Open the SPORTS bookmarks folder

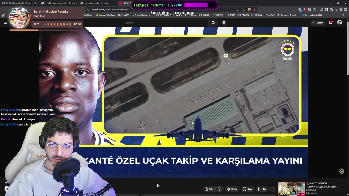coord(243,15)
